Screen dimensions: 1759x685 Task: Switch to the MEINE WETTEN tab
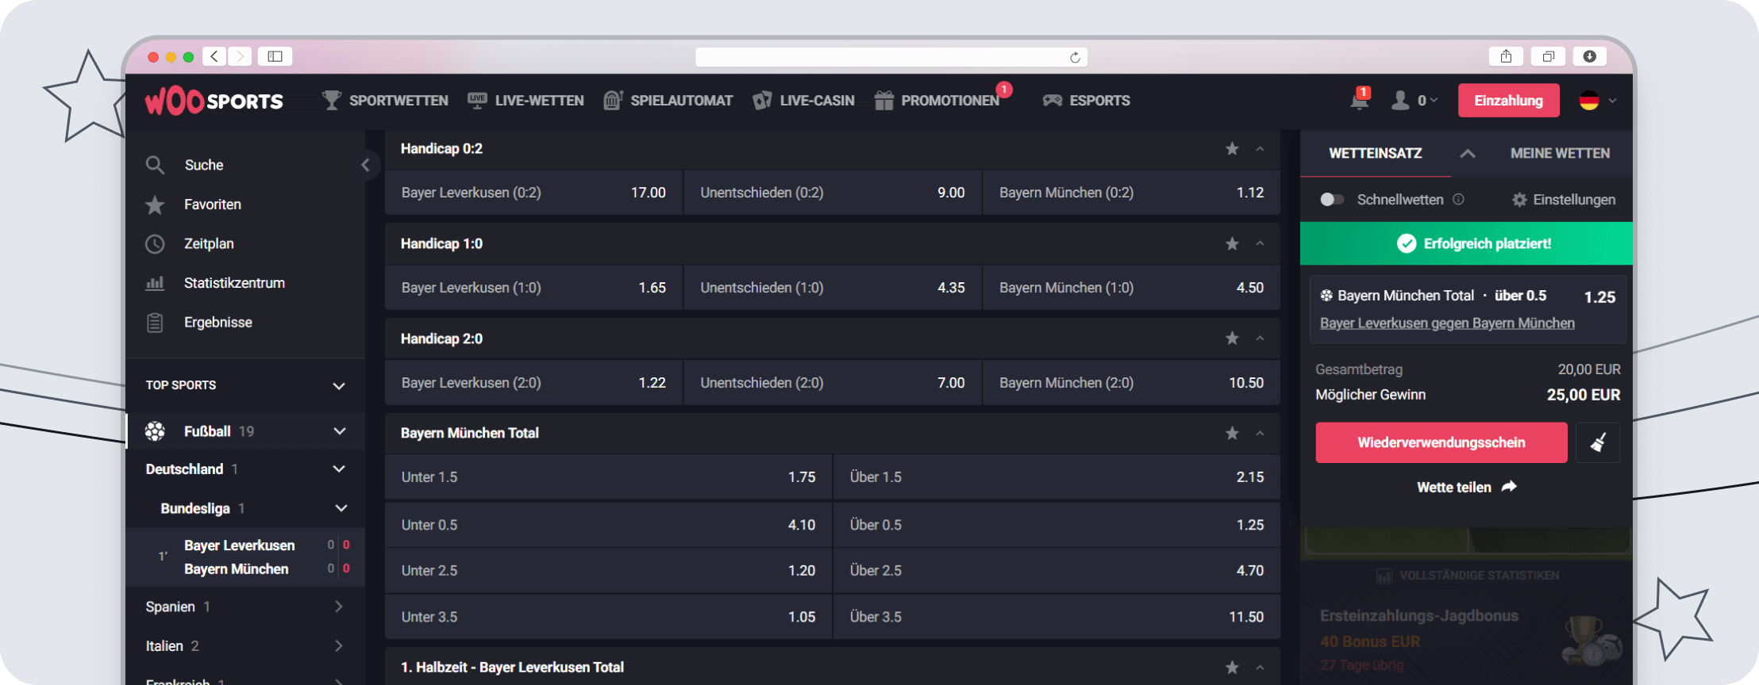[x=1560, y=153]
